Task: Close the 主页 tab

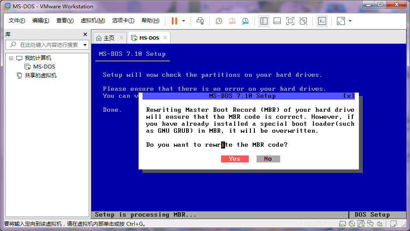Action: click(x=122, y=38)
